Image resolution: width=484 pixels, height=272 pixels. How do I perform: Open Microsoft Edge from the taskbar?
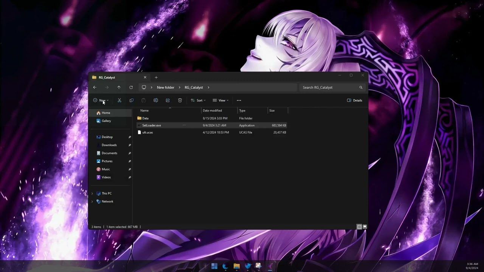[x=225, y=266]
